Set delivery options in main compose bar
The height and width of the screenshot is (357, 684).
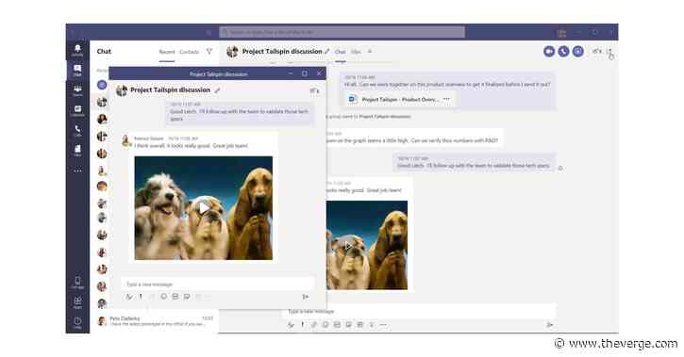tap(302, 325)
